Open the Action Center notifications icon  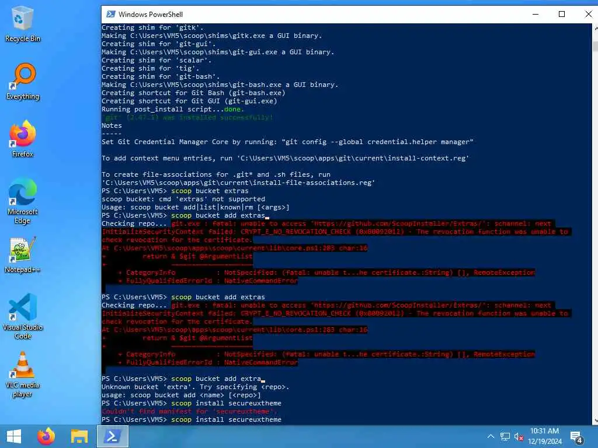(576, 437)
